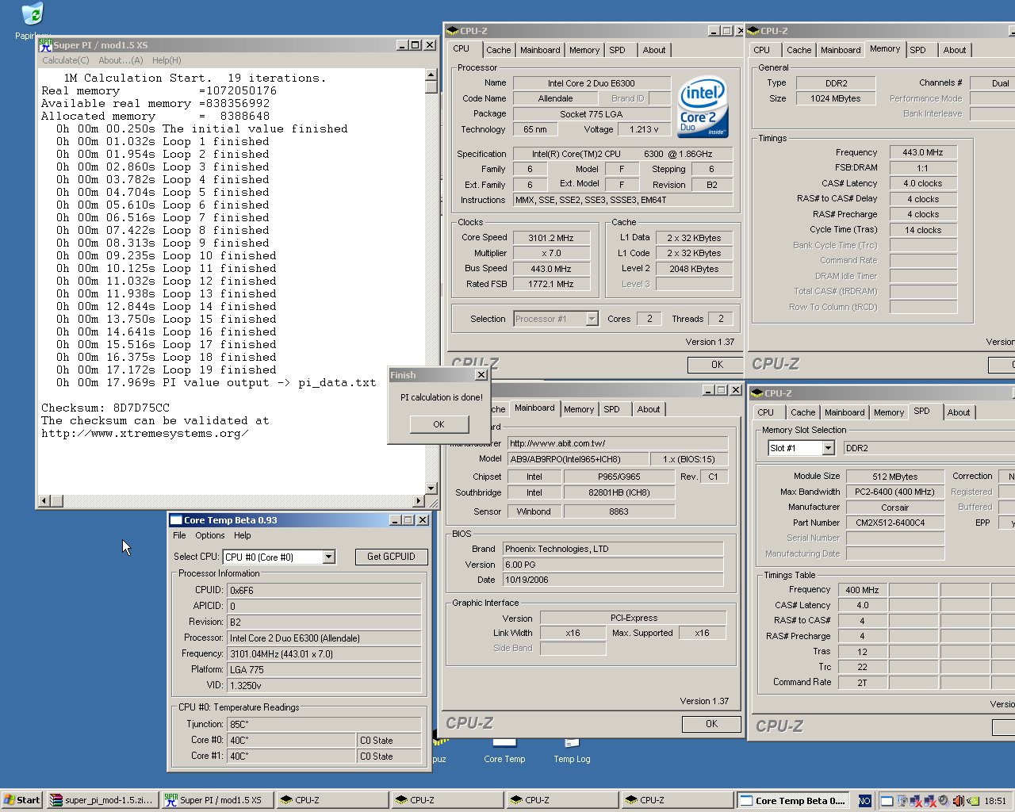Click the Start button on the taskbar
1015x812 pixels.
(21, 800)
